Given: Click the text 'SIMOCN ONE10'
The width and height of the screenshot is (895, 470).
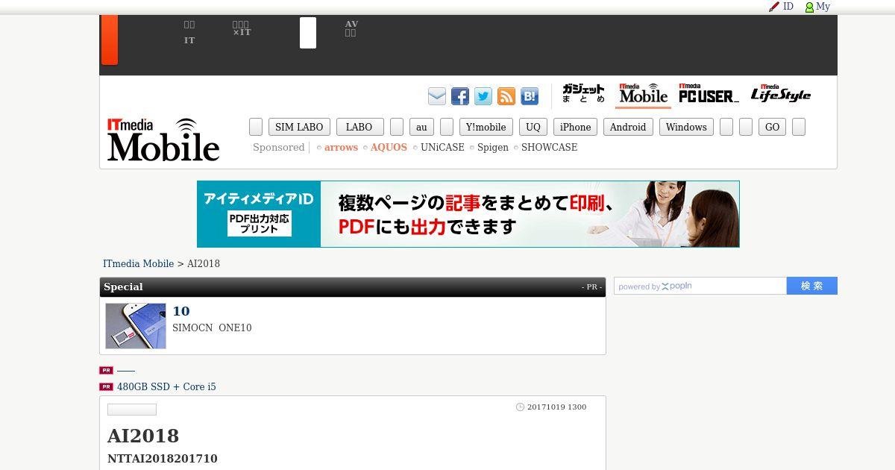Looking at the screenshot, I should pos(212,328).
